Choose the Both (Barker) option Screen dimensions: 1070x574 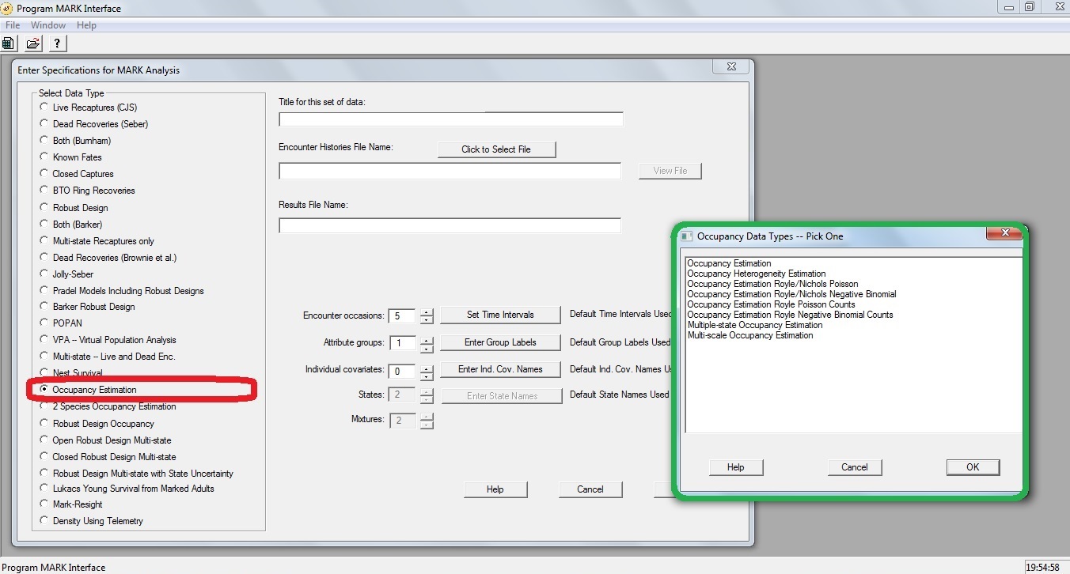click(71, 225)
